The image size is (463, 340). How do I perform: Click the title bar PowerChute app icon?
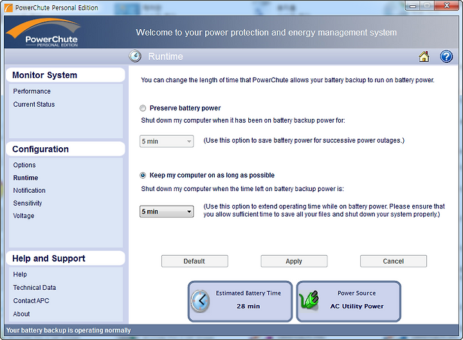(x=8, y=8)
